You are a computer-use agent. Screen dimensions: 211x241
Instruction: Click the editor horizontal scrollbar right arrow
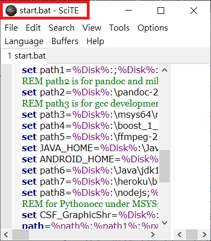[x=153, y=235]
